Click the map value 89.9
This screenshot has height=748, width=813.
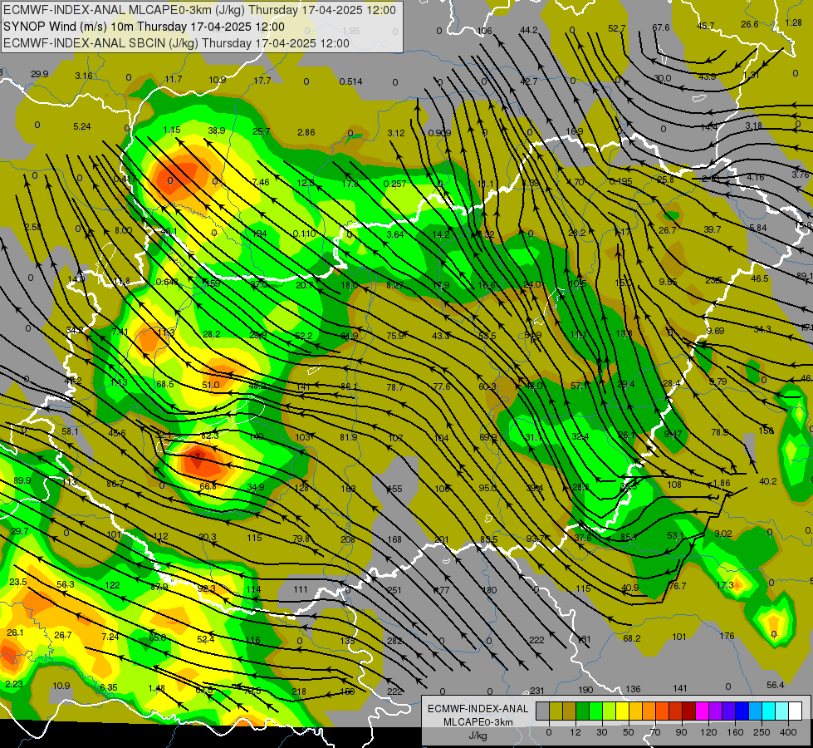[x=22, y=480]
